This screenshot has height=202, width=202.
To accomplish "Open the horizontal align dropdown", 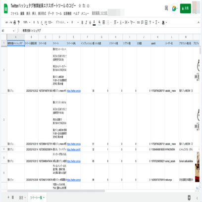I will pyautogui.click(x=116, y=22).
